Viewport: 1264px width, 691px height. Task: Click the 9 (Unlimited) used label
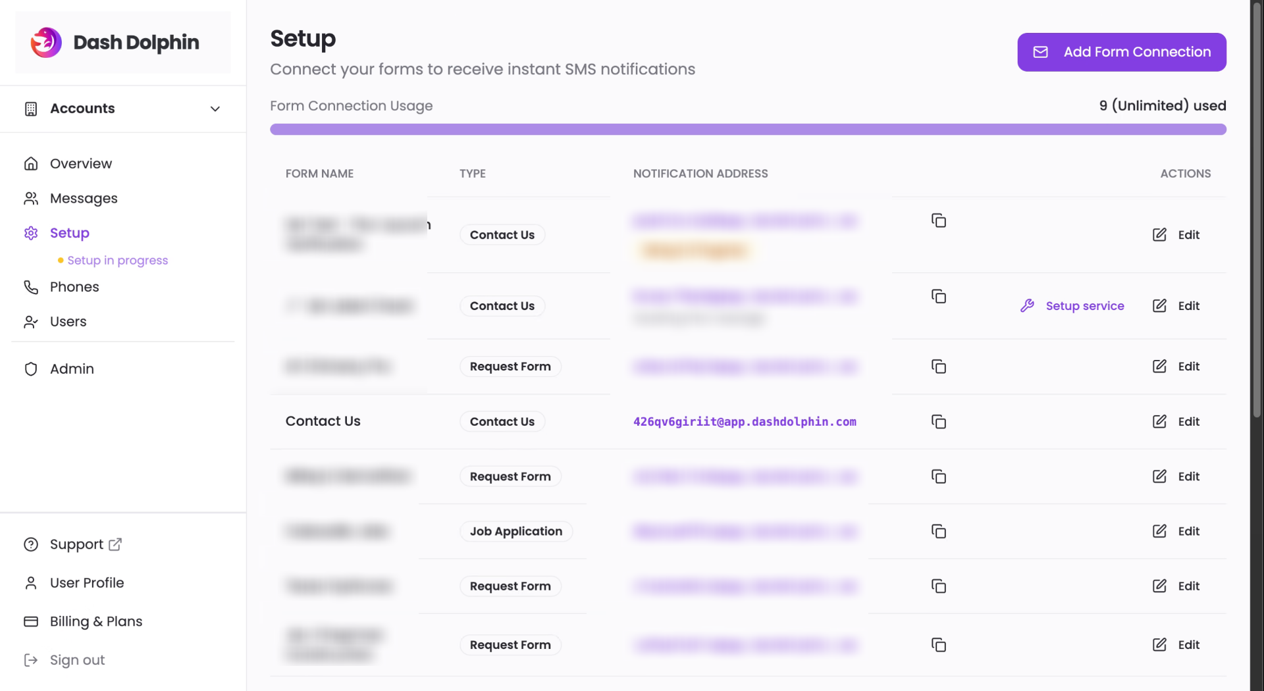tap(1163, 106)
